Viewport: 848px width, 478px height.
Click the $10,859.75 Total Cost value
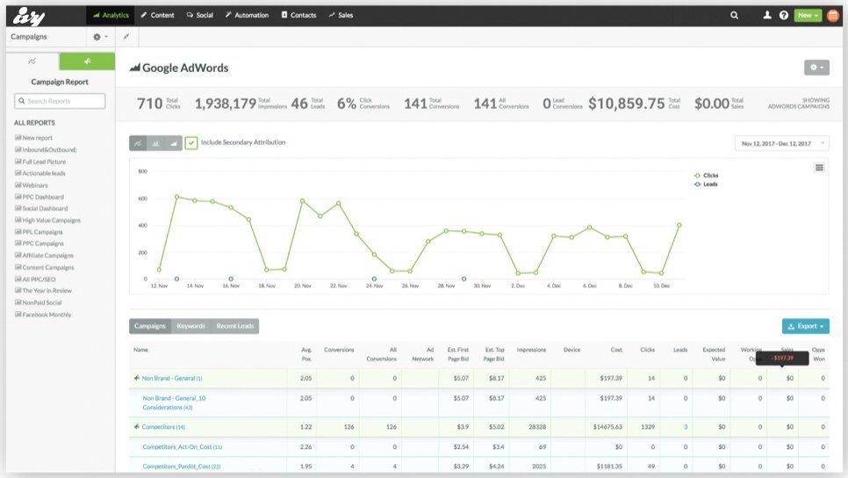click(x=626, y=104)
